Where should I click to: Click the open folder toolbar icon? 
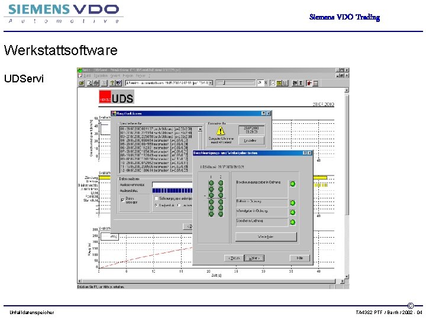(81, 84)
